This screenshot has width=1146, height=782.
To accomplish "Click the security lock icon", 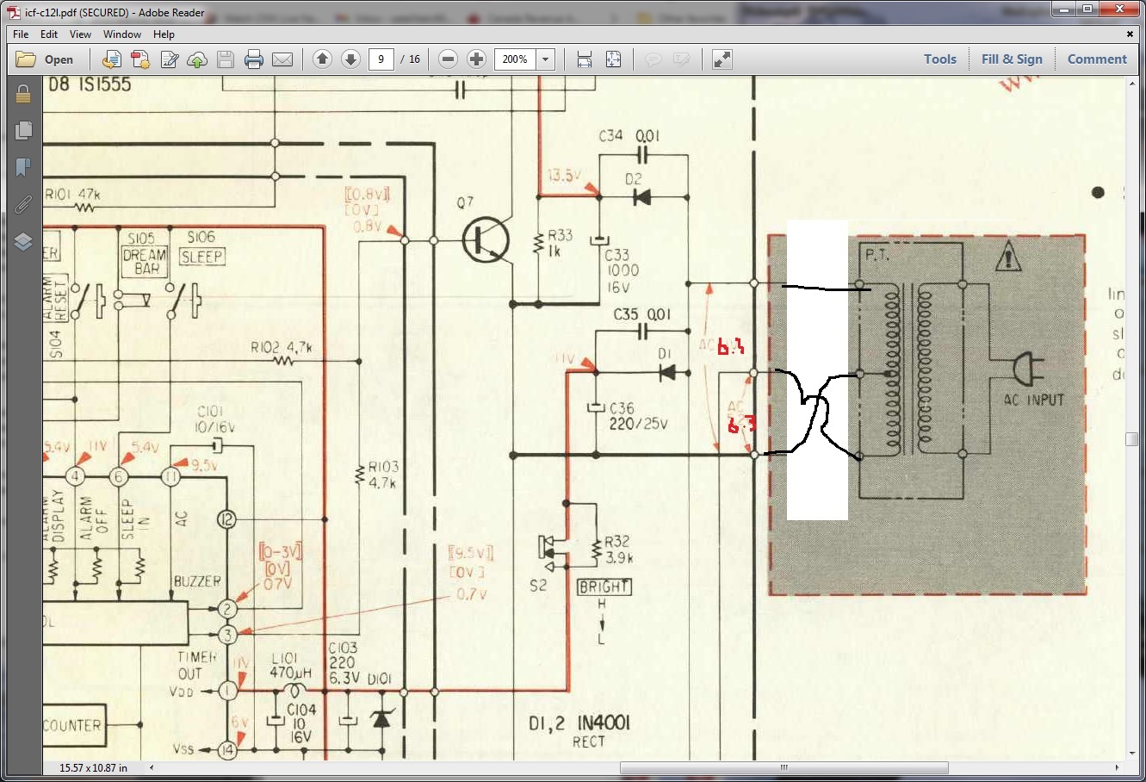I will tap(23, 93).
